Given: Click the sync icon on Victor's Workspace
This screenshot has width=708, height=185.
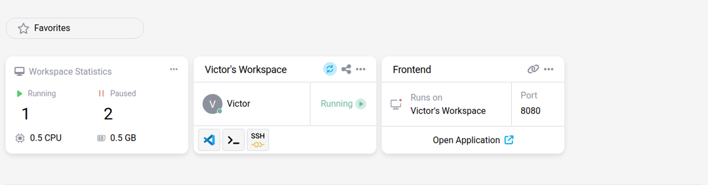Looking at the screenshot, I should (330, 69).
